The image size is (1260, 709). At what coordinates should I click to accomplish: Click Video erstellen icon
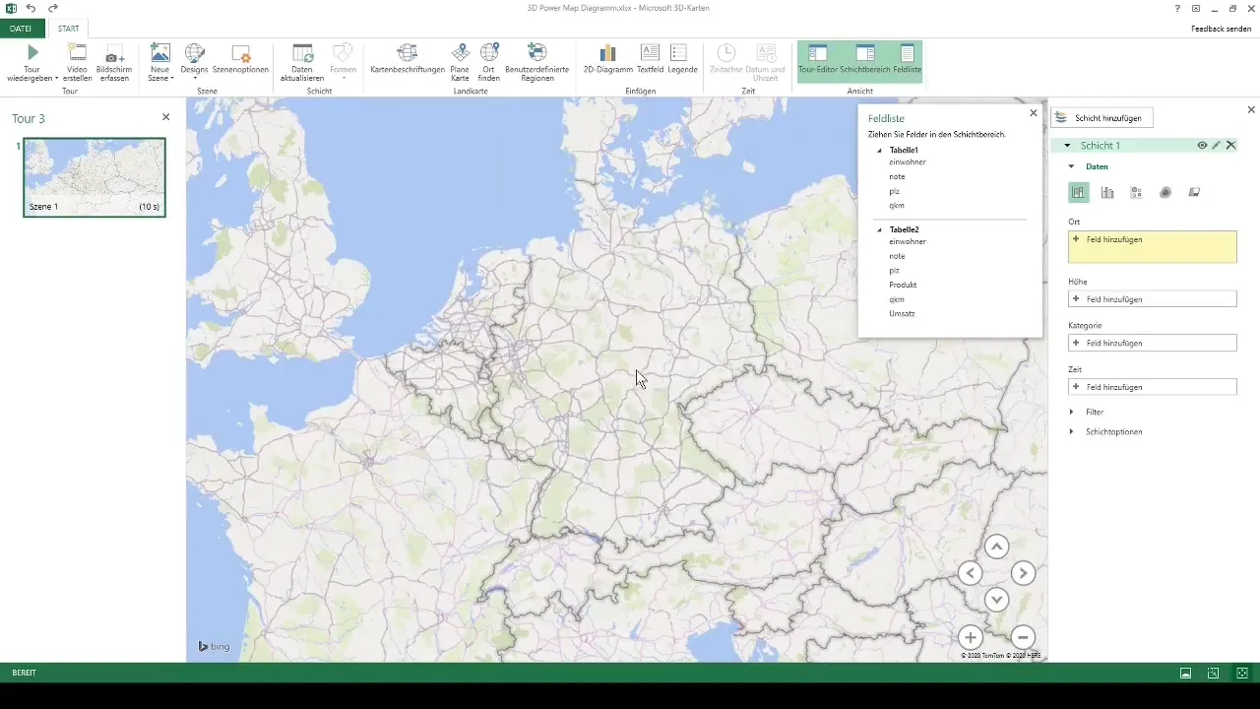tap(78, 53)
